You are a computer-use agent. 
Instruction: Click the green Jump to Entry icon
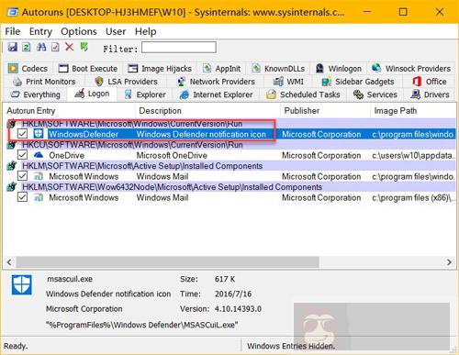(x=84, y=47)
